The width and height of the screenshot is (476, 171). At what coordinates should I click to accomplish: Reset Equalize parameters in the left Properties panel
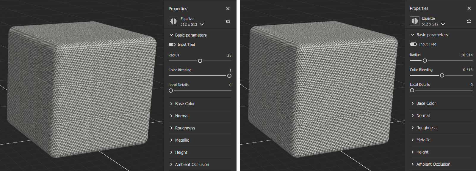pos(228,21)
